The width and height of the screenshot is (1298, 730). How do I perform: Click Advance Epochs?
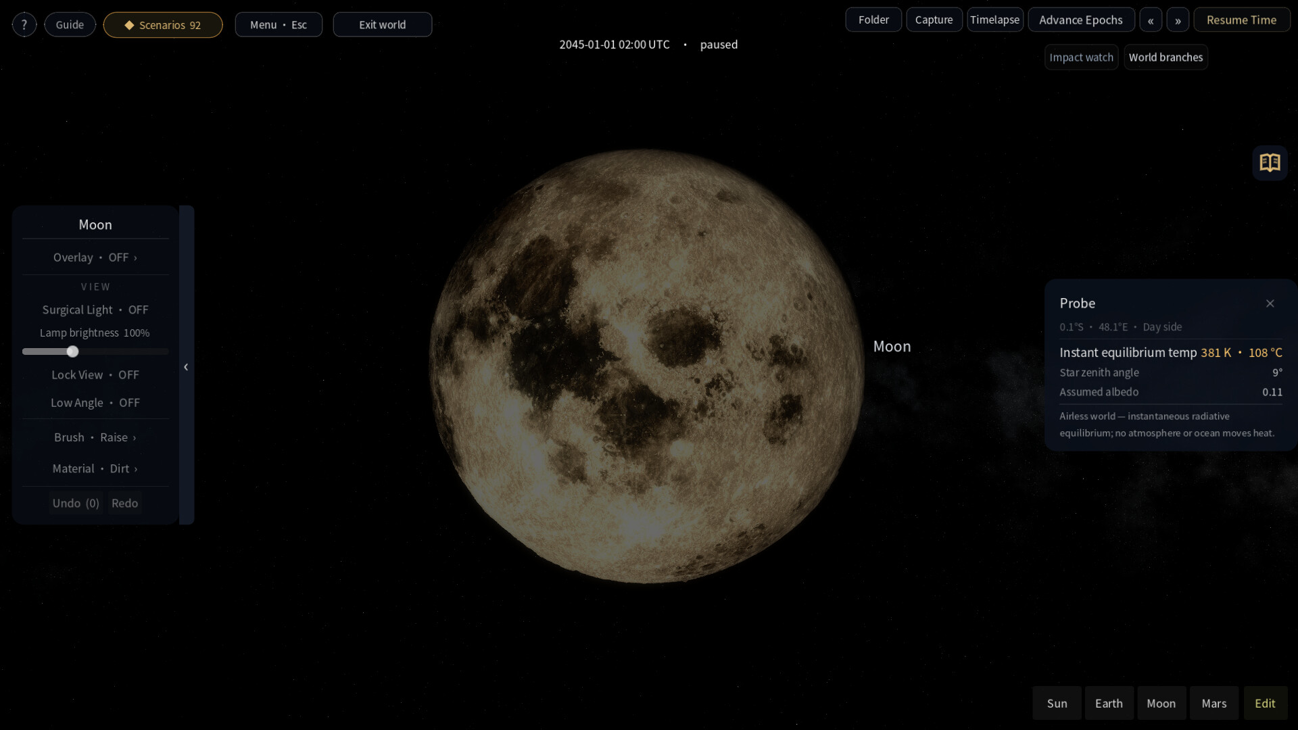coord(1080,20)
